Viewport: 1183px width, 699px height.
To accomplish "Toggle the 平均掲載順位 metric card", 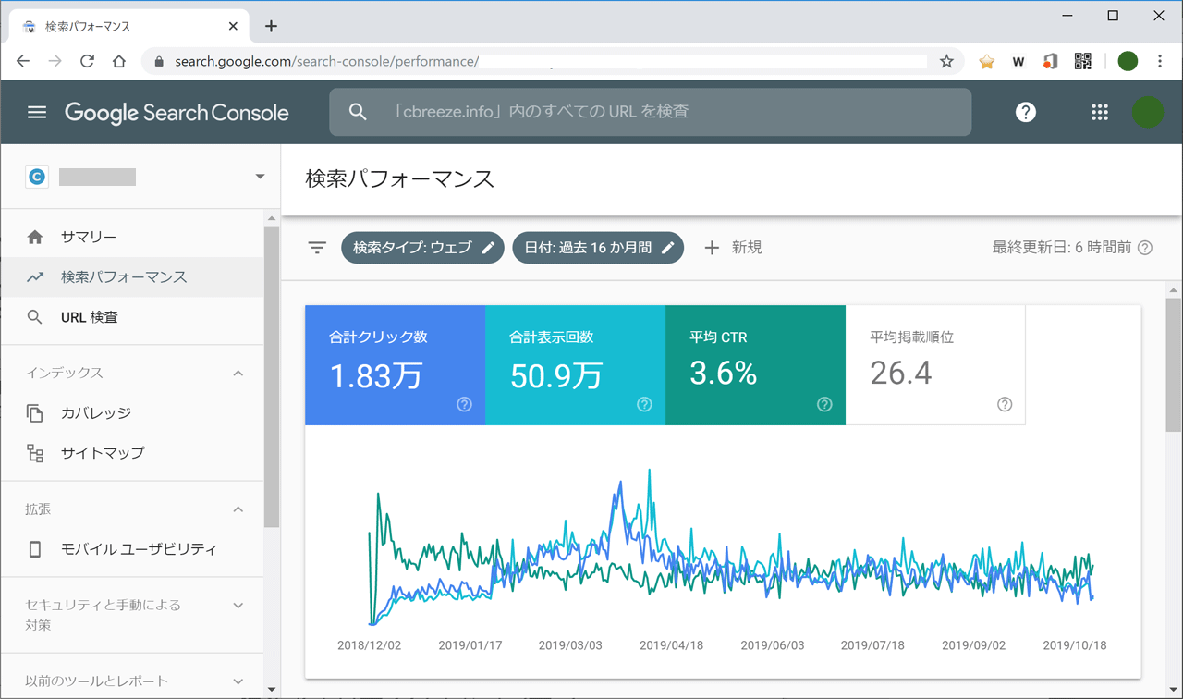I will 935,365.
